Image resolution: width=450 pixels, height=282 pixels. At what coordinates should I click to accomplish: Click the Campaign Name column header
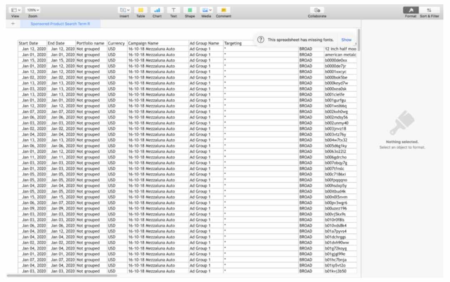158,43
